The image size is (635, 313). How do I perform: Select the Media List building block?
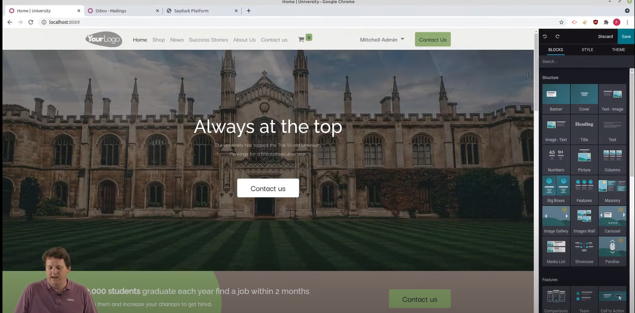[556, 251]
